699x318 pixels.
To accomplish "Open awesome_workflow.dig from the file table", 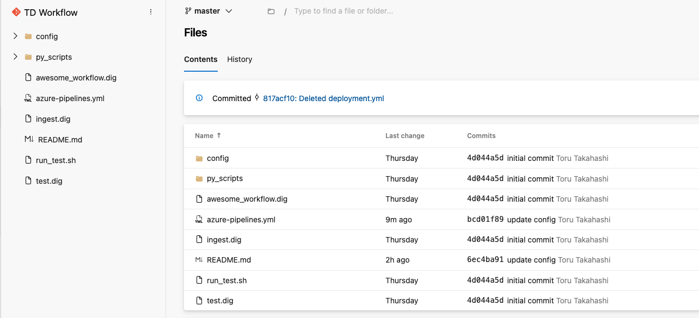I will [247, 199].
